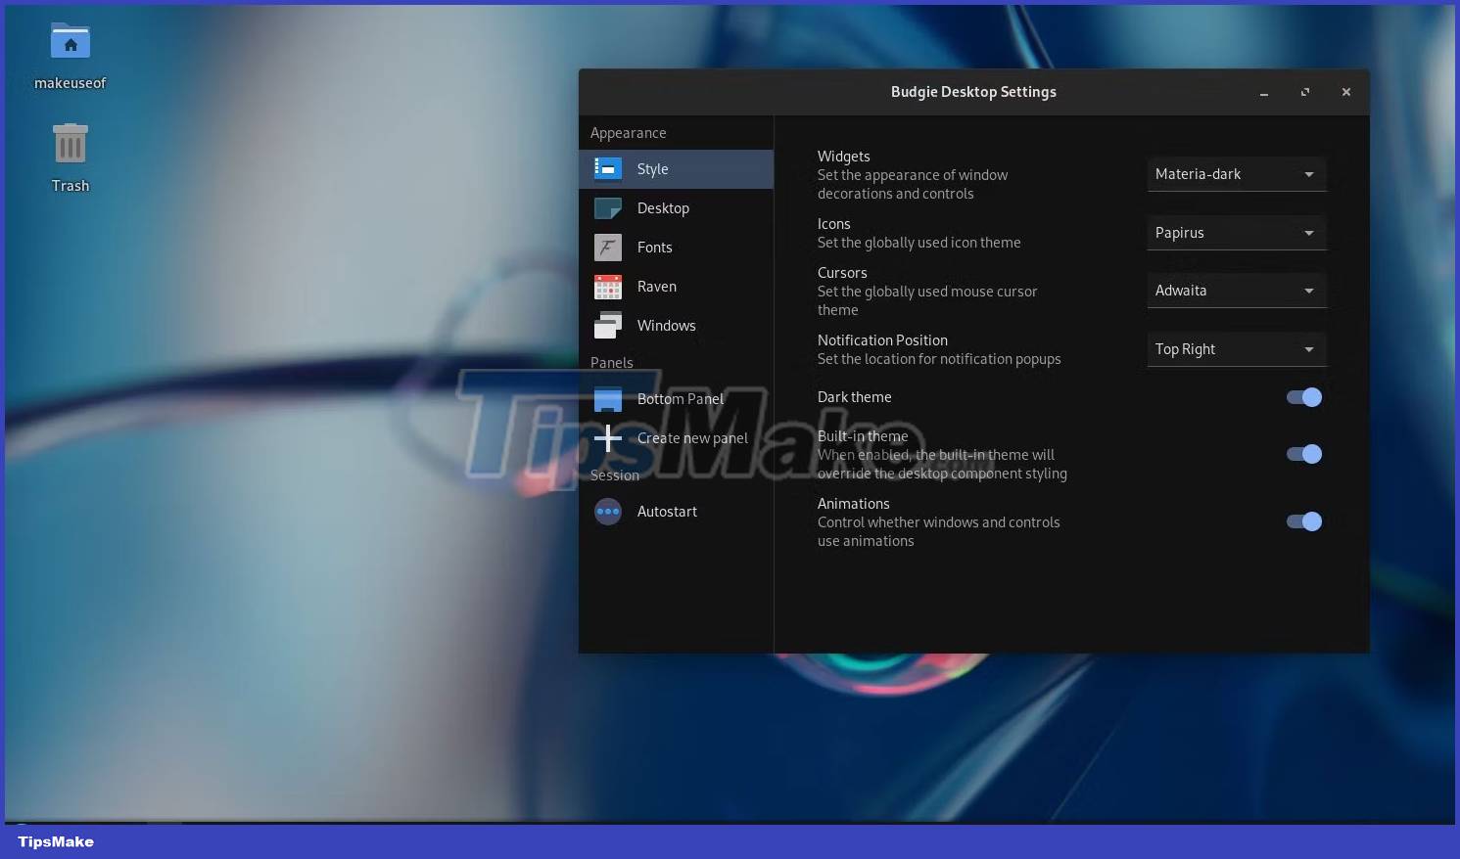The image size is (1460, 859).
Task: Open the Icons Papirus dropdown
Action: click(1237, 233)
